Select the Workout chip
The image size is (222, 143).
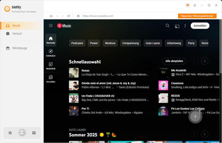110,43
